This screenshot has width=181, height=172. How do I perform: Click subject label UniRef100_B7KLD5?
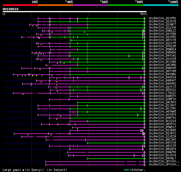pyautogui.click(x=162, y=46)
